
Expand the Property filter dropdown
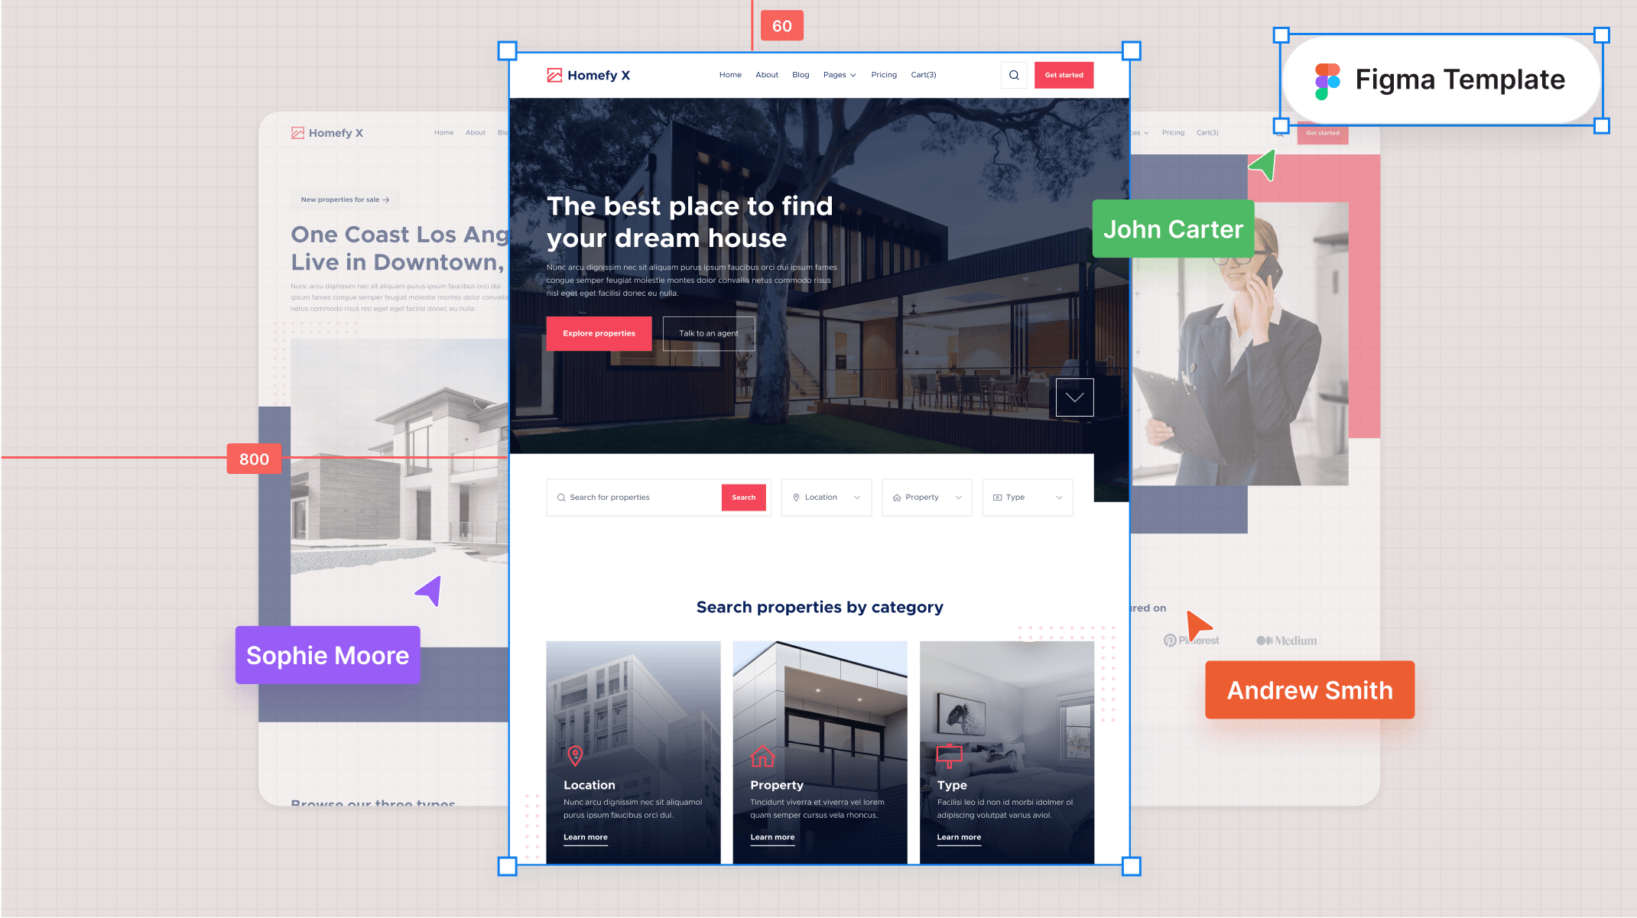[x=927, y=497]
